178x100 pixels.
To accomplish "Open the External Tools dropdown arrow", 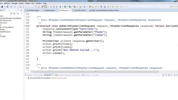I will pyautogui.click(x=77, y=7).
